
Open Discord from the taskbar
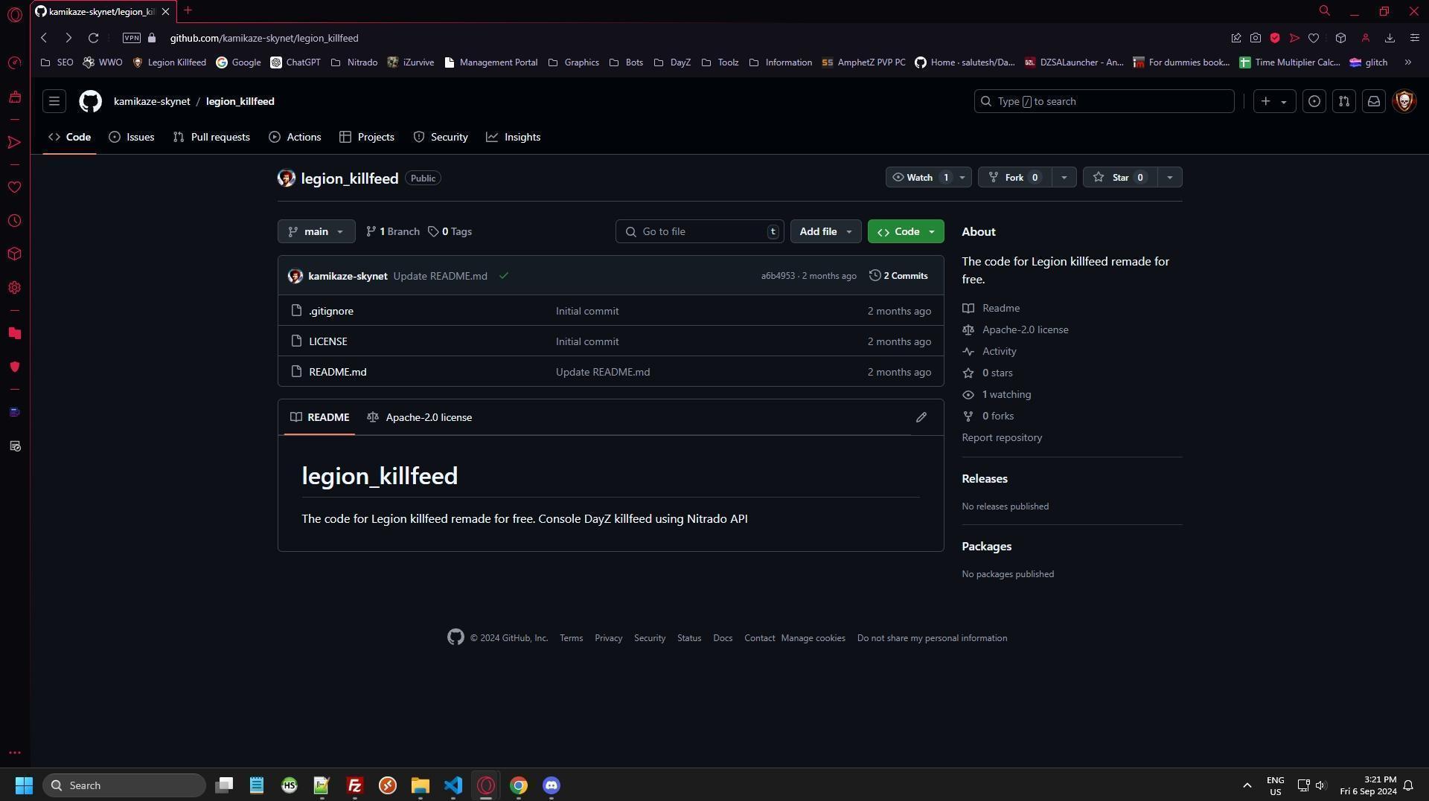pos(552,785)
